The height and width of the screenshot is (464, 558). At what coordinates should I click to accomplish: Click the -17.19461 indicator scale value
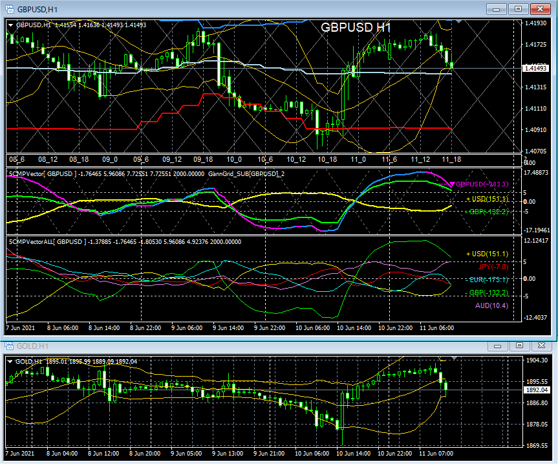coord(537,230)
